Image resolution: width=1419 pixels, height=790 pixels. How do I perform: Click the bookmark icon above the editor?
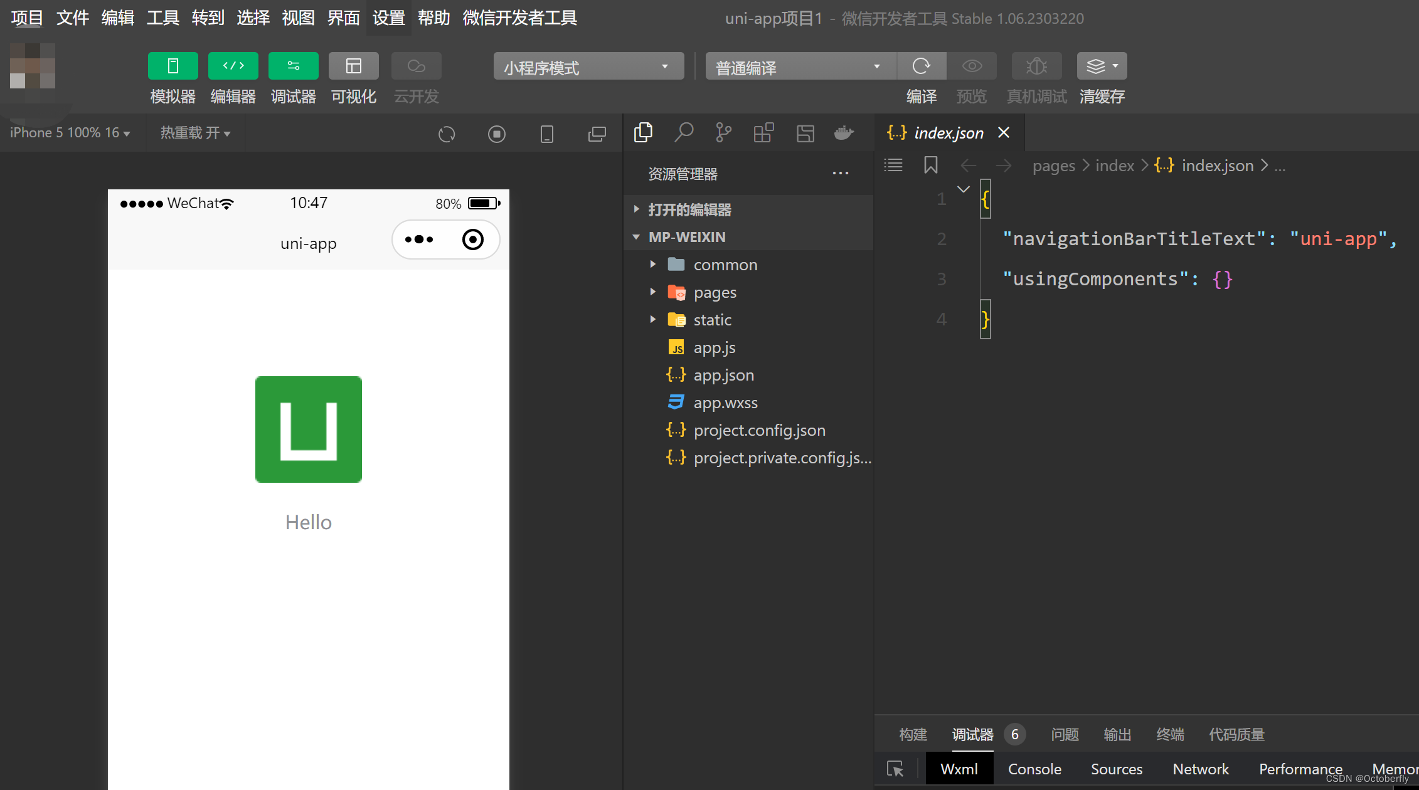point(931,166)
